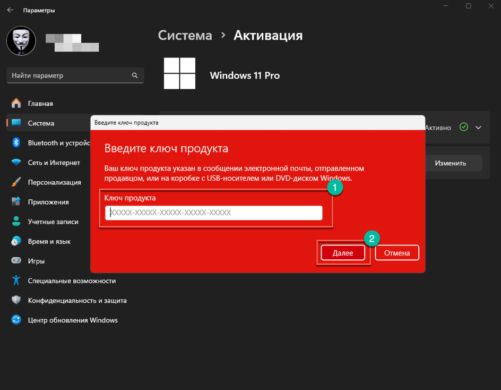Click Отмена to dismiss the dialog
Screen dimensions: 501x390
[x=397, y=253]
